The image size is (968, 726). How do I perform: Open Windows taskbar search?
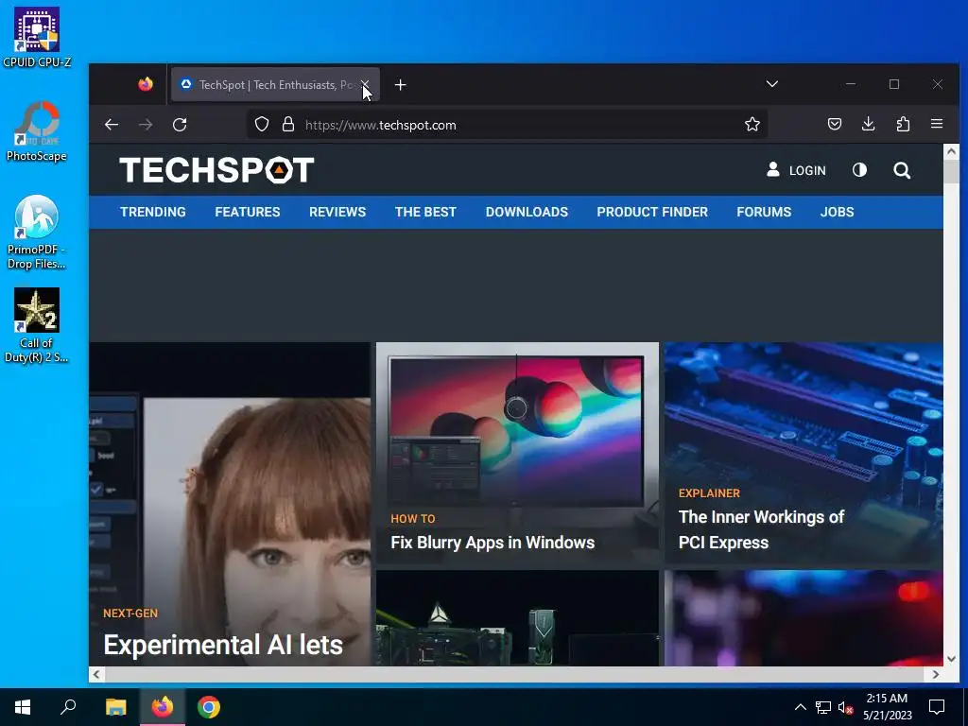[68, 707]
